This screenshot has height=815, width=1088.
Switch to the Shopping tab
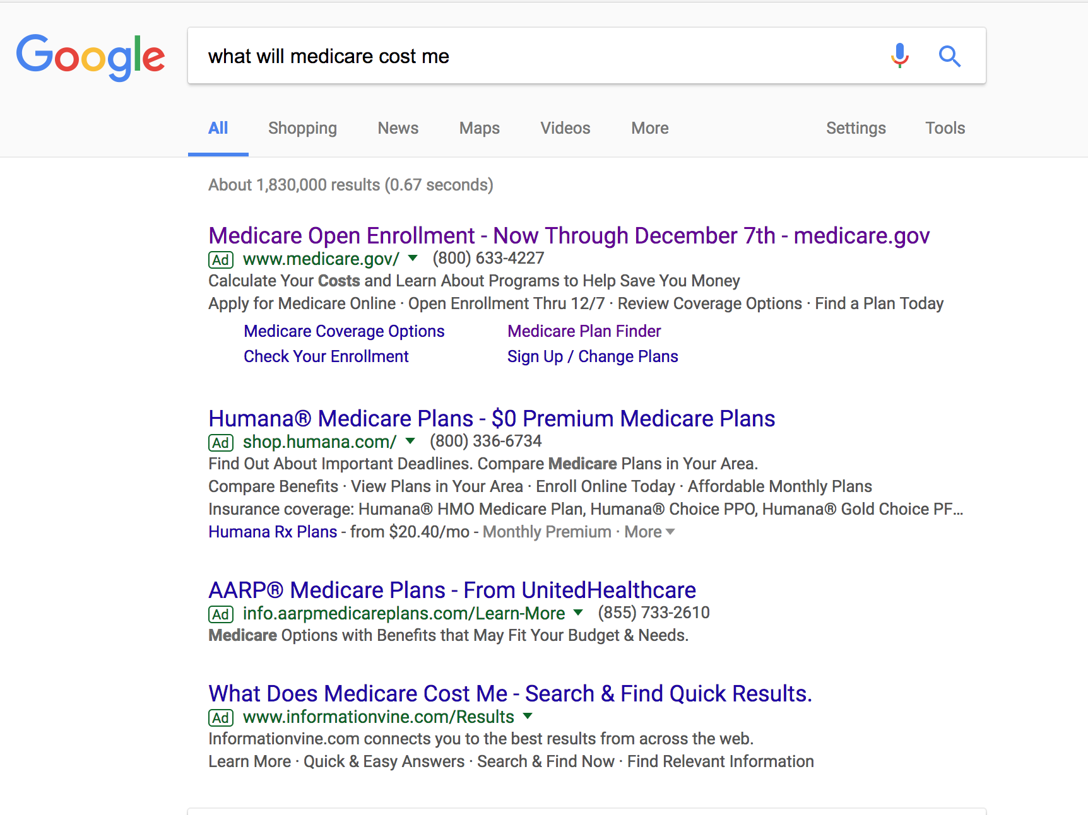(x=302, y=128)
